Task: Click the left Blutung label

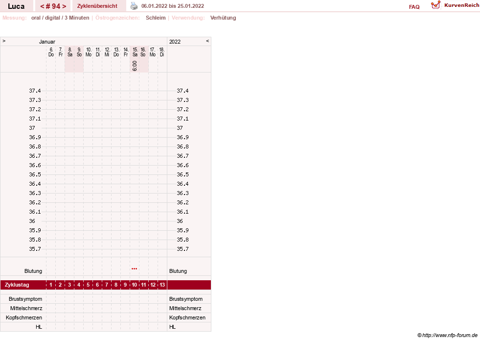Action: pyautogui.click(x=33, y=271)
